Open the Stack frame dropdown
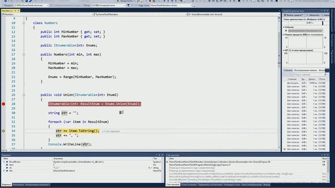 click(x=171, y=5)
